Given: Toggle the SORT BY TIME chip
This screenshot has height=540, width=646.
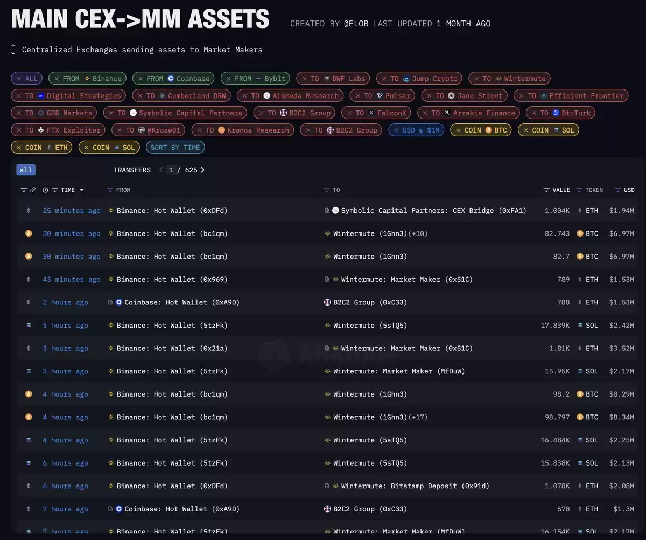Looking at the screenshot, I should pos(175,147).
